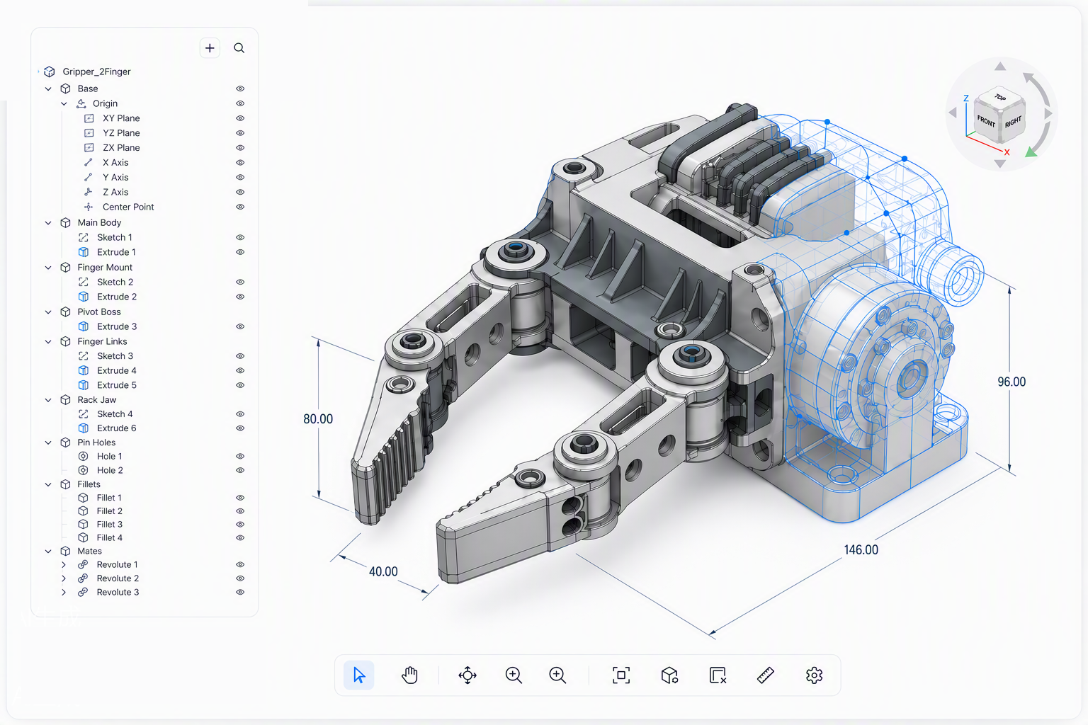Click the up arrow above the view cube
The width and height of the screenshot is (1088, 725).
pos(1000,67)
